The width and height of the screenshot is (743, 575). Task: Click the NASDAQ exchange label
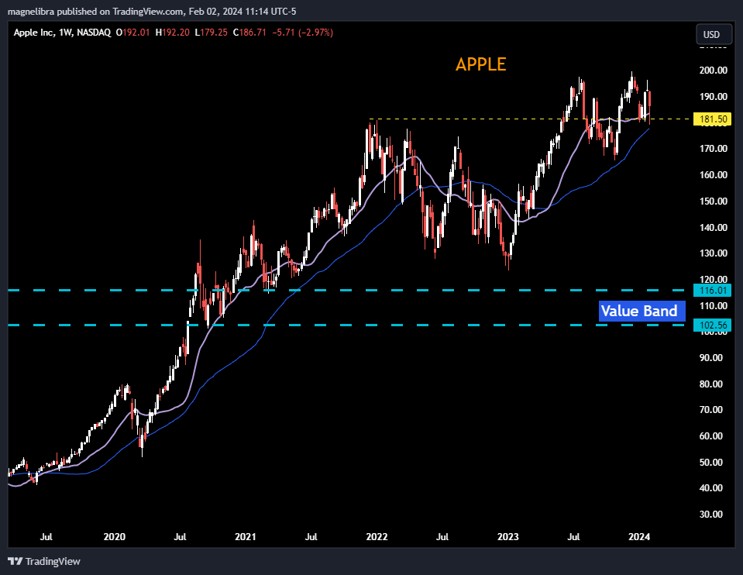point(94,33)
